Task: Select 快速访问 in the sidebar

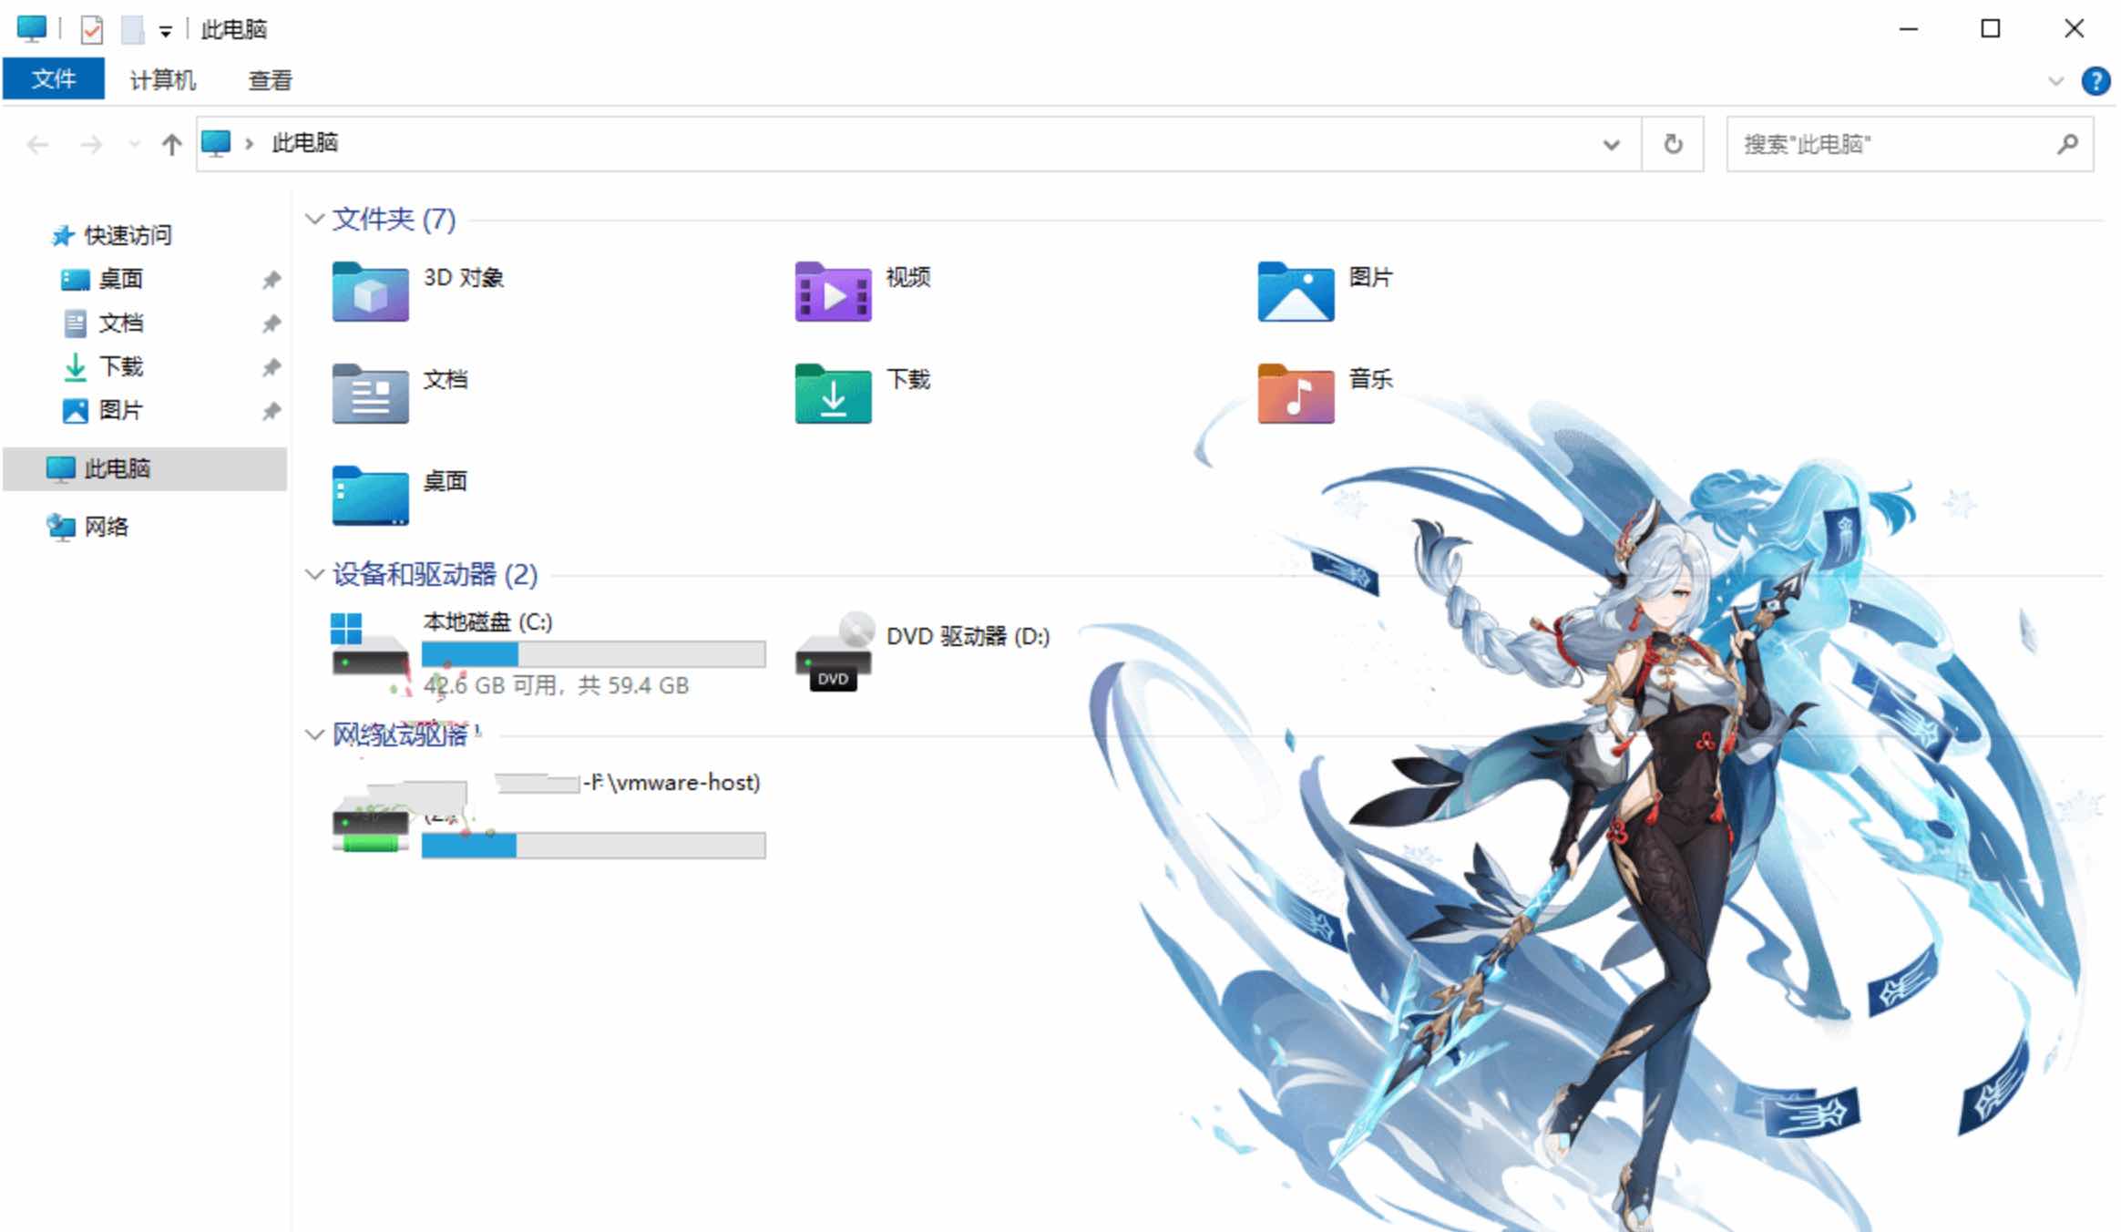Action: tap(128, 236)
